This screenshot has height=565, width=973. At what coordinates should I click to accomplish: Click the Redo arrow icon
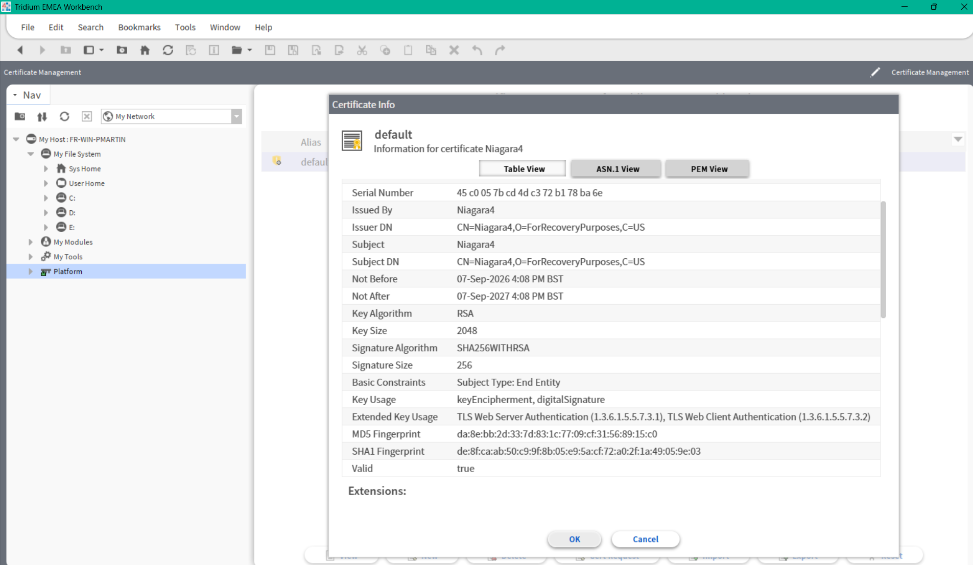pos(500,50)
